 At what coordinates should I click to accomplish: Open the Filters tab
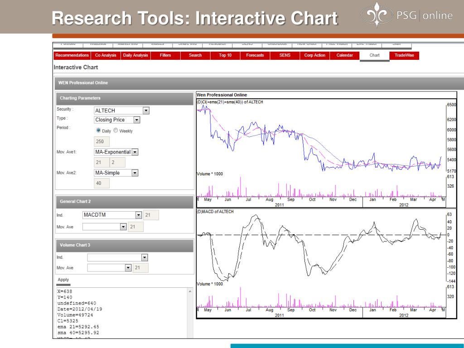click(165, 55)
